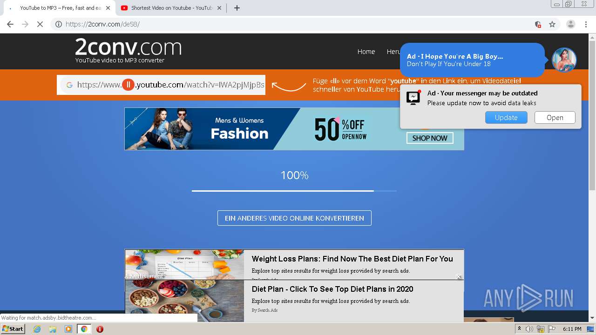Close the YouTube to MP3 tab
596x335 pixels.
[108, 8]
